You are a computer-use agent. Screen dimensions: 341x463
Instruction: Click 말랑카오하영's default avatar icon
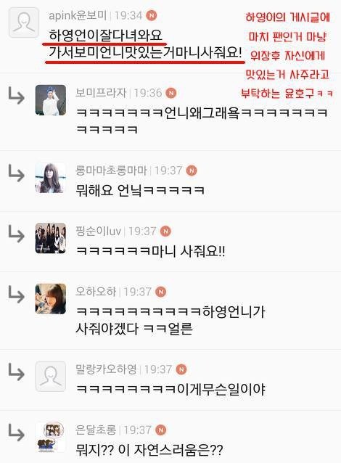51,376
